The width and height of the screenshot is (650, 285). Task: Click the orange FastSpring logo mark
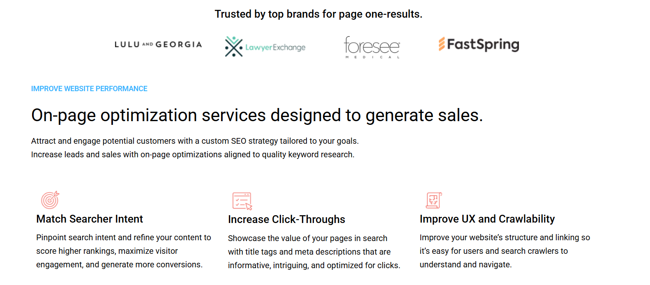tap(442, 44)
